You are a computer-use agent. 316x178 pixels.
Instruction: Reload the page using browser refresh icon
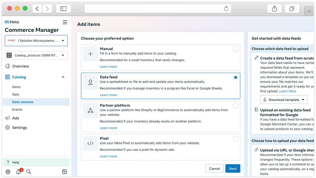pos(226,9)
